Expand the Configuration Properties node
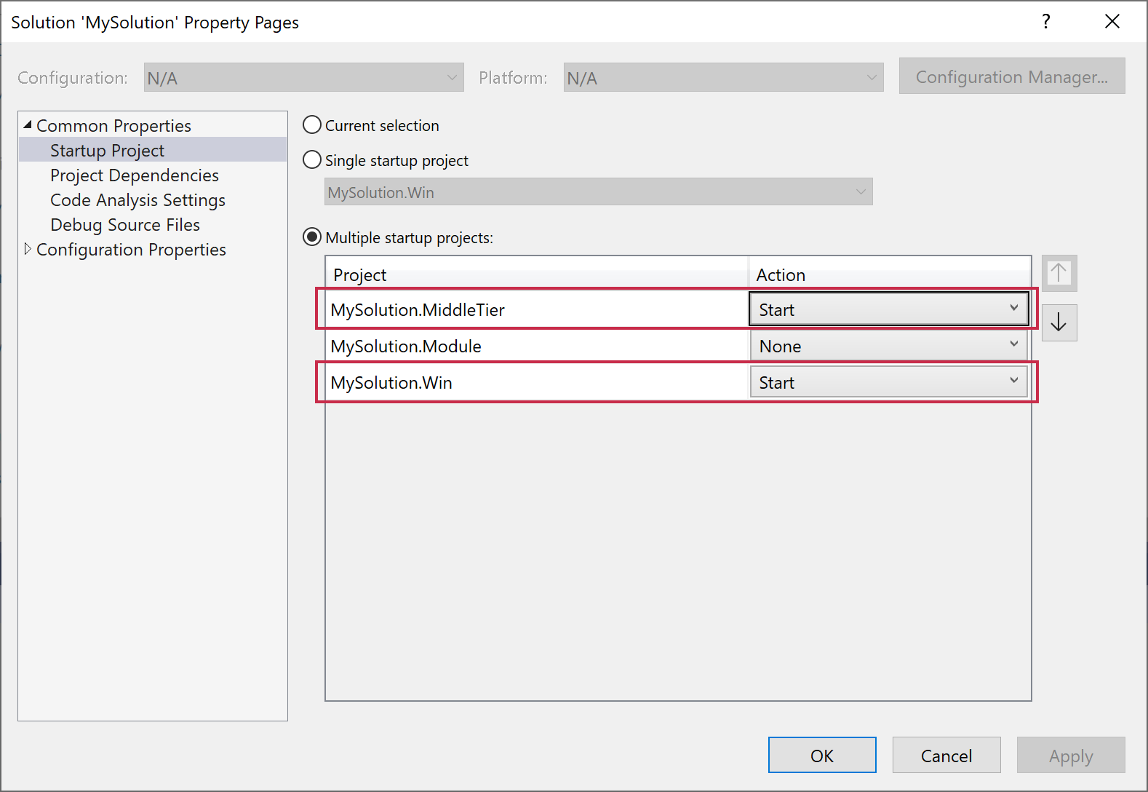1148x792 pixels. point(28,249)
